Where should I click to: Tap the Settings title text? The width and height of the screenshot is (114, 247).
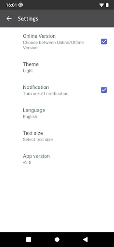click(28, 19)
